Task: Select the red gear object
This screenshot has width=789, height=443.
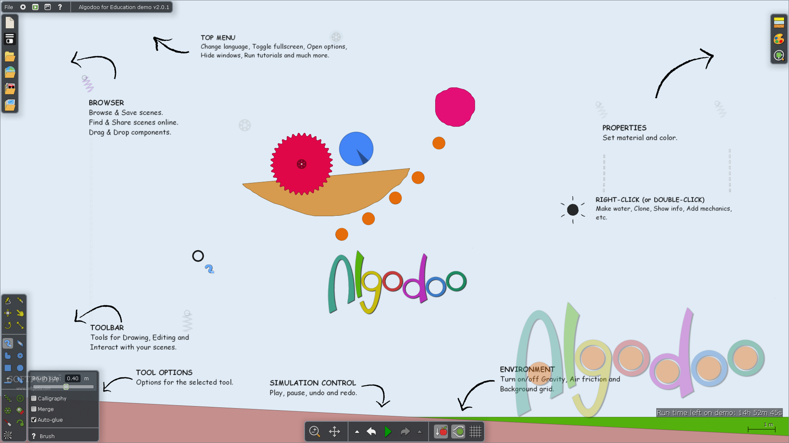Action: click(302, 164)
